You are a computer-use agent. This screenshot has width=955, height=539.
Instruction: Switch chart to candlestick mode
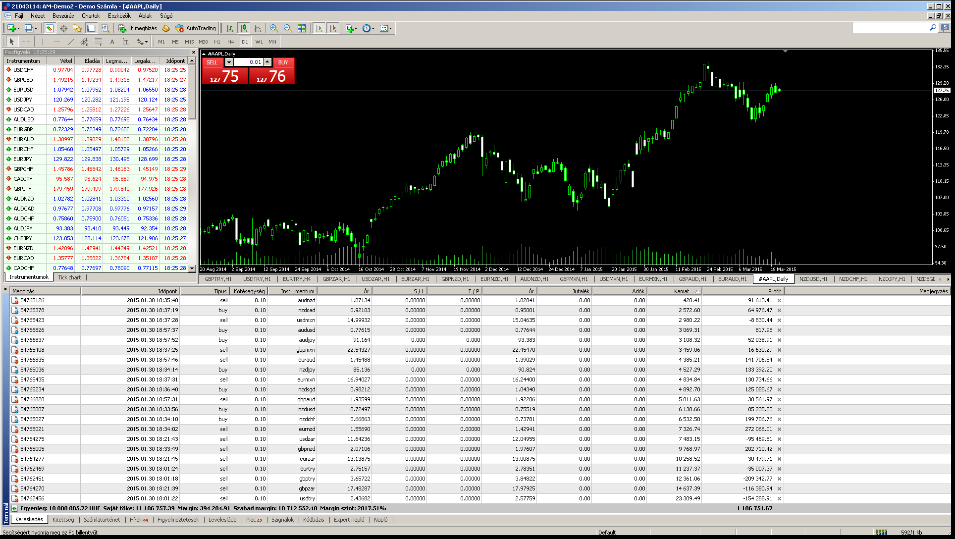[244, 28]
